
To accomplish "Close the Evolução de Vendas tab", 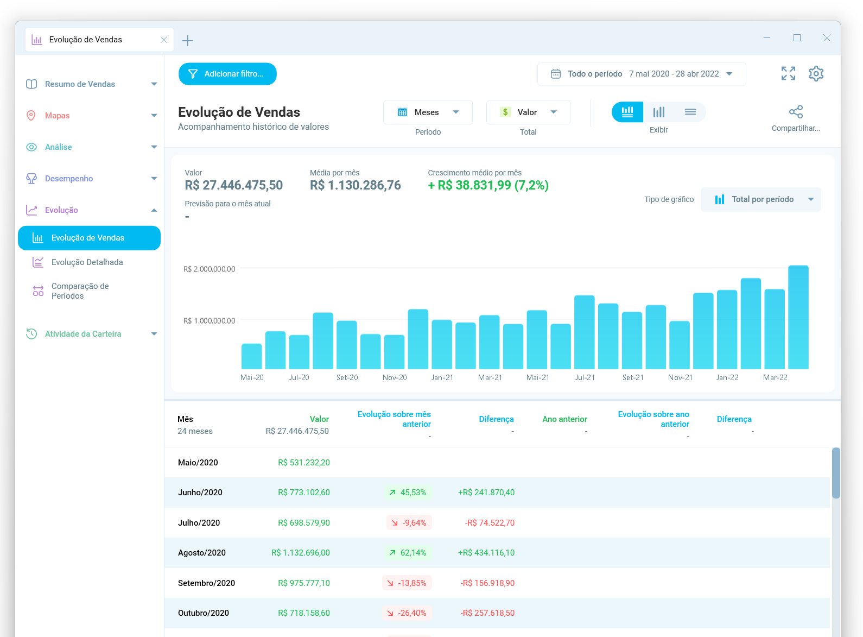I will point(164,40).
